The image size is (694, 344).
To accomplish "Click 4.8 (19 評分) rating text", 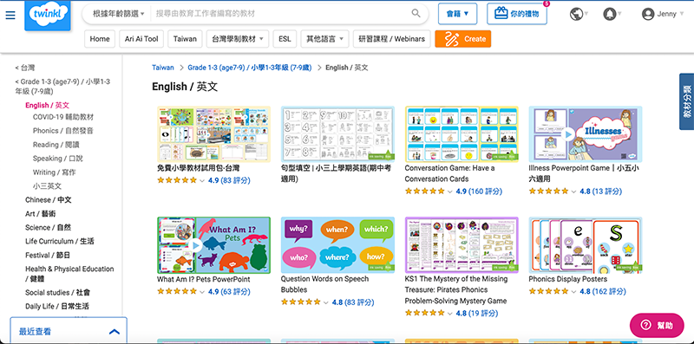I will click(x=476, y=314).
